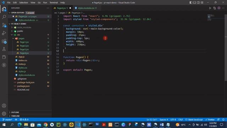Open App.js in the file tree
Image resolution: width=227 pixels, height=128 pixels.
click(21, 57)
